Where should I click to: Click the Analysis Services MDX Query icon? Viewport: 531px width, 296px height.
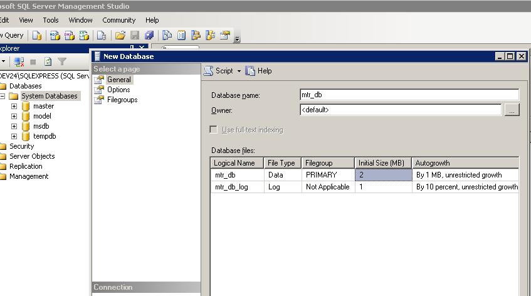tap(55, 35)
